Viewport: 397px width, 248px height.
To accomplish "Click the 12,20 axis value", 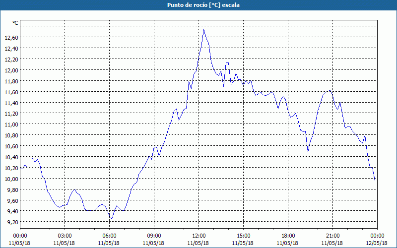I will [x=11, y=59].
